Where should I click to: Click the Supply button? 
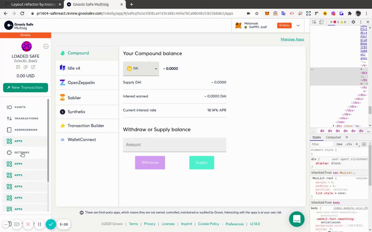click(201, 163)
